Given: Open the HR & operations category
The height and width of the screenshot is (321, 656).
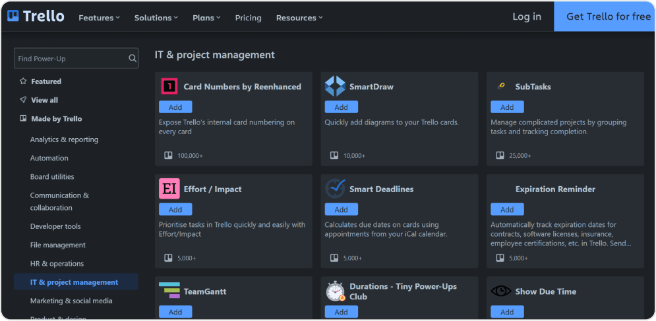Looking at the screenshot, I should pyautogui.click(x=57, y=264).
